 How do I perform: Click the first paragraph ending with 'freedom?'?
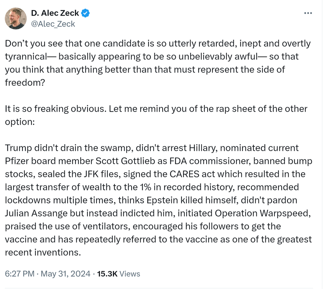click(x=158, y=63)
